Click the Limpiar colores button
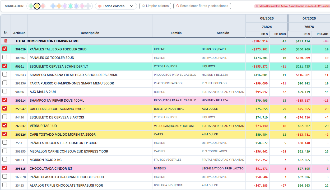The width and height of the screenshot is (330, 190). pos(155,6)
